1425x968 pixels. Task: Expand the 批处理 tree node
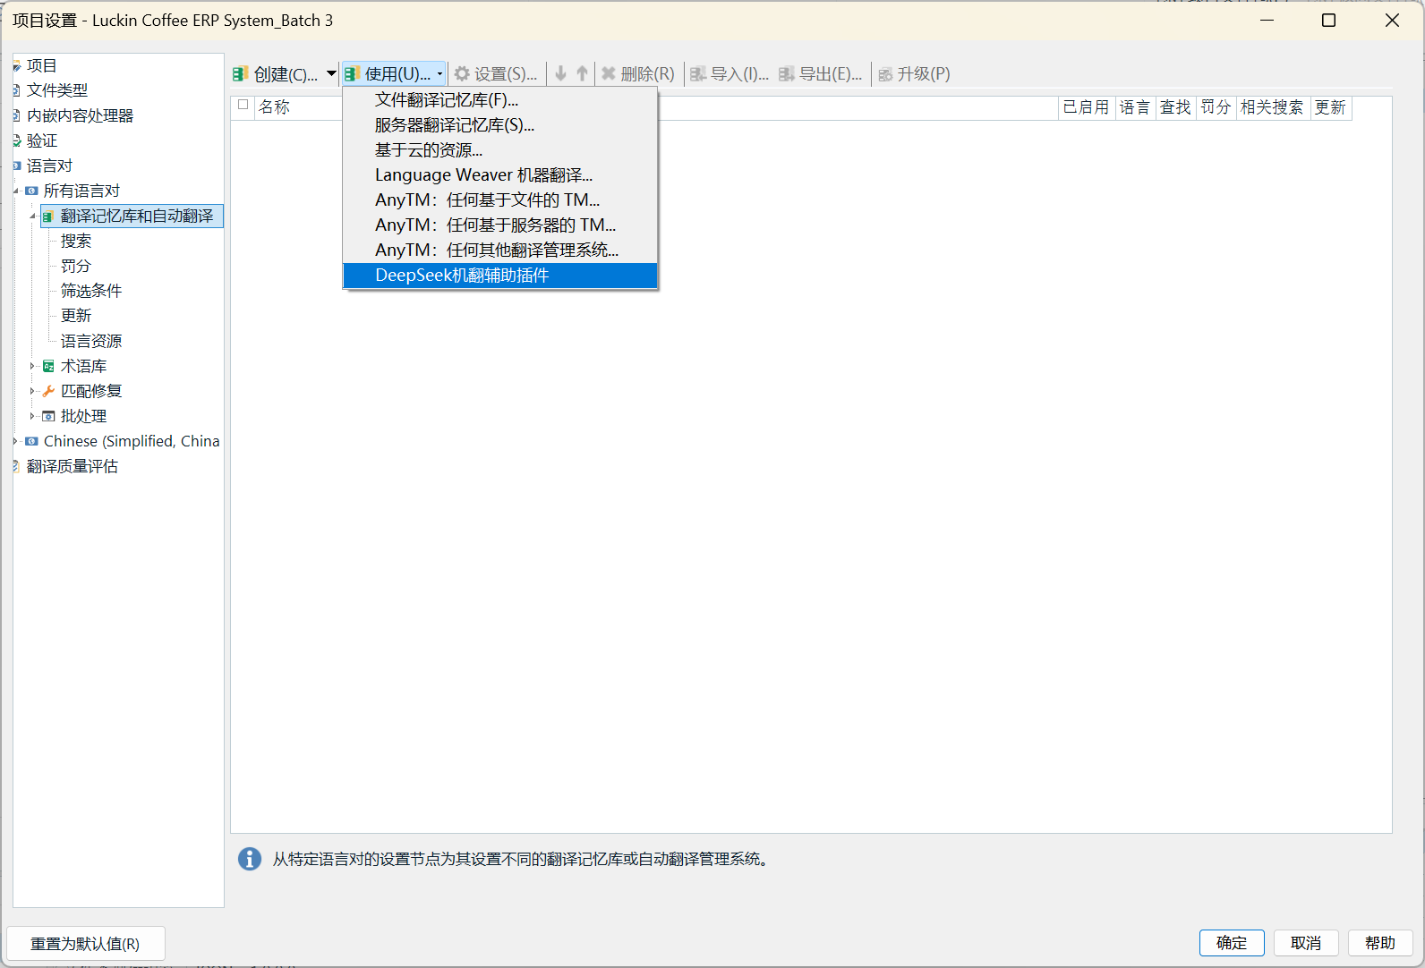(32, 416)
